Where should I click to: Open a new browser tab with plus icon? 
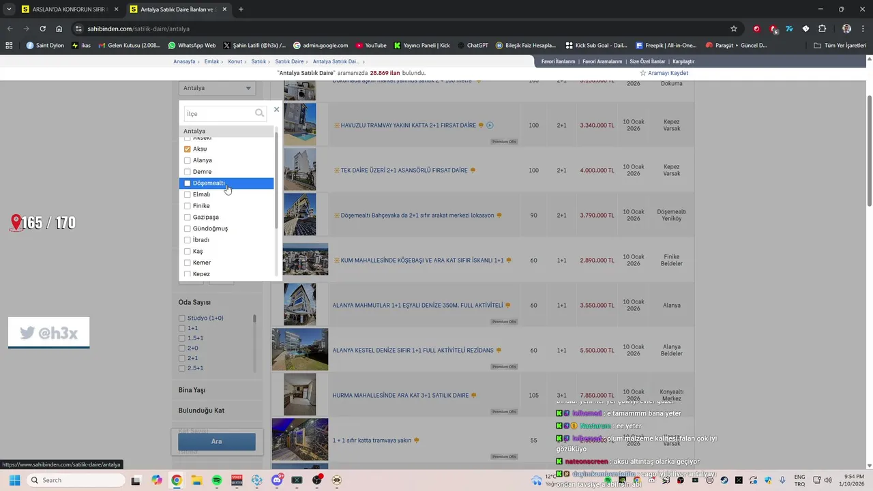click(241, 10)
